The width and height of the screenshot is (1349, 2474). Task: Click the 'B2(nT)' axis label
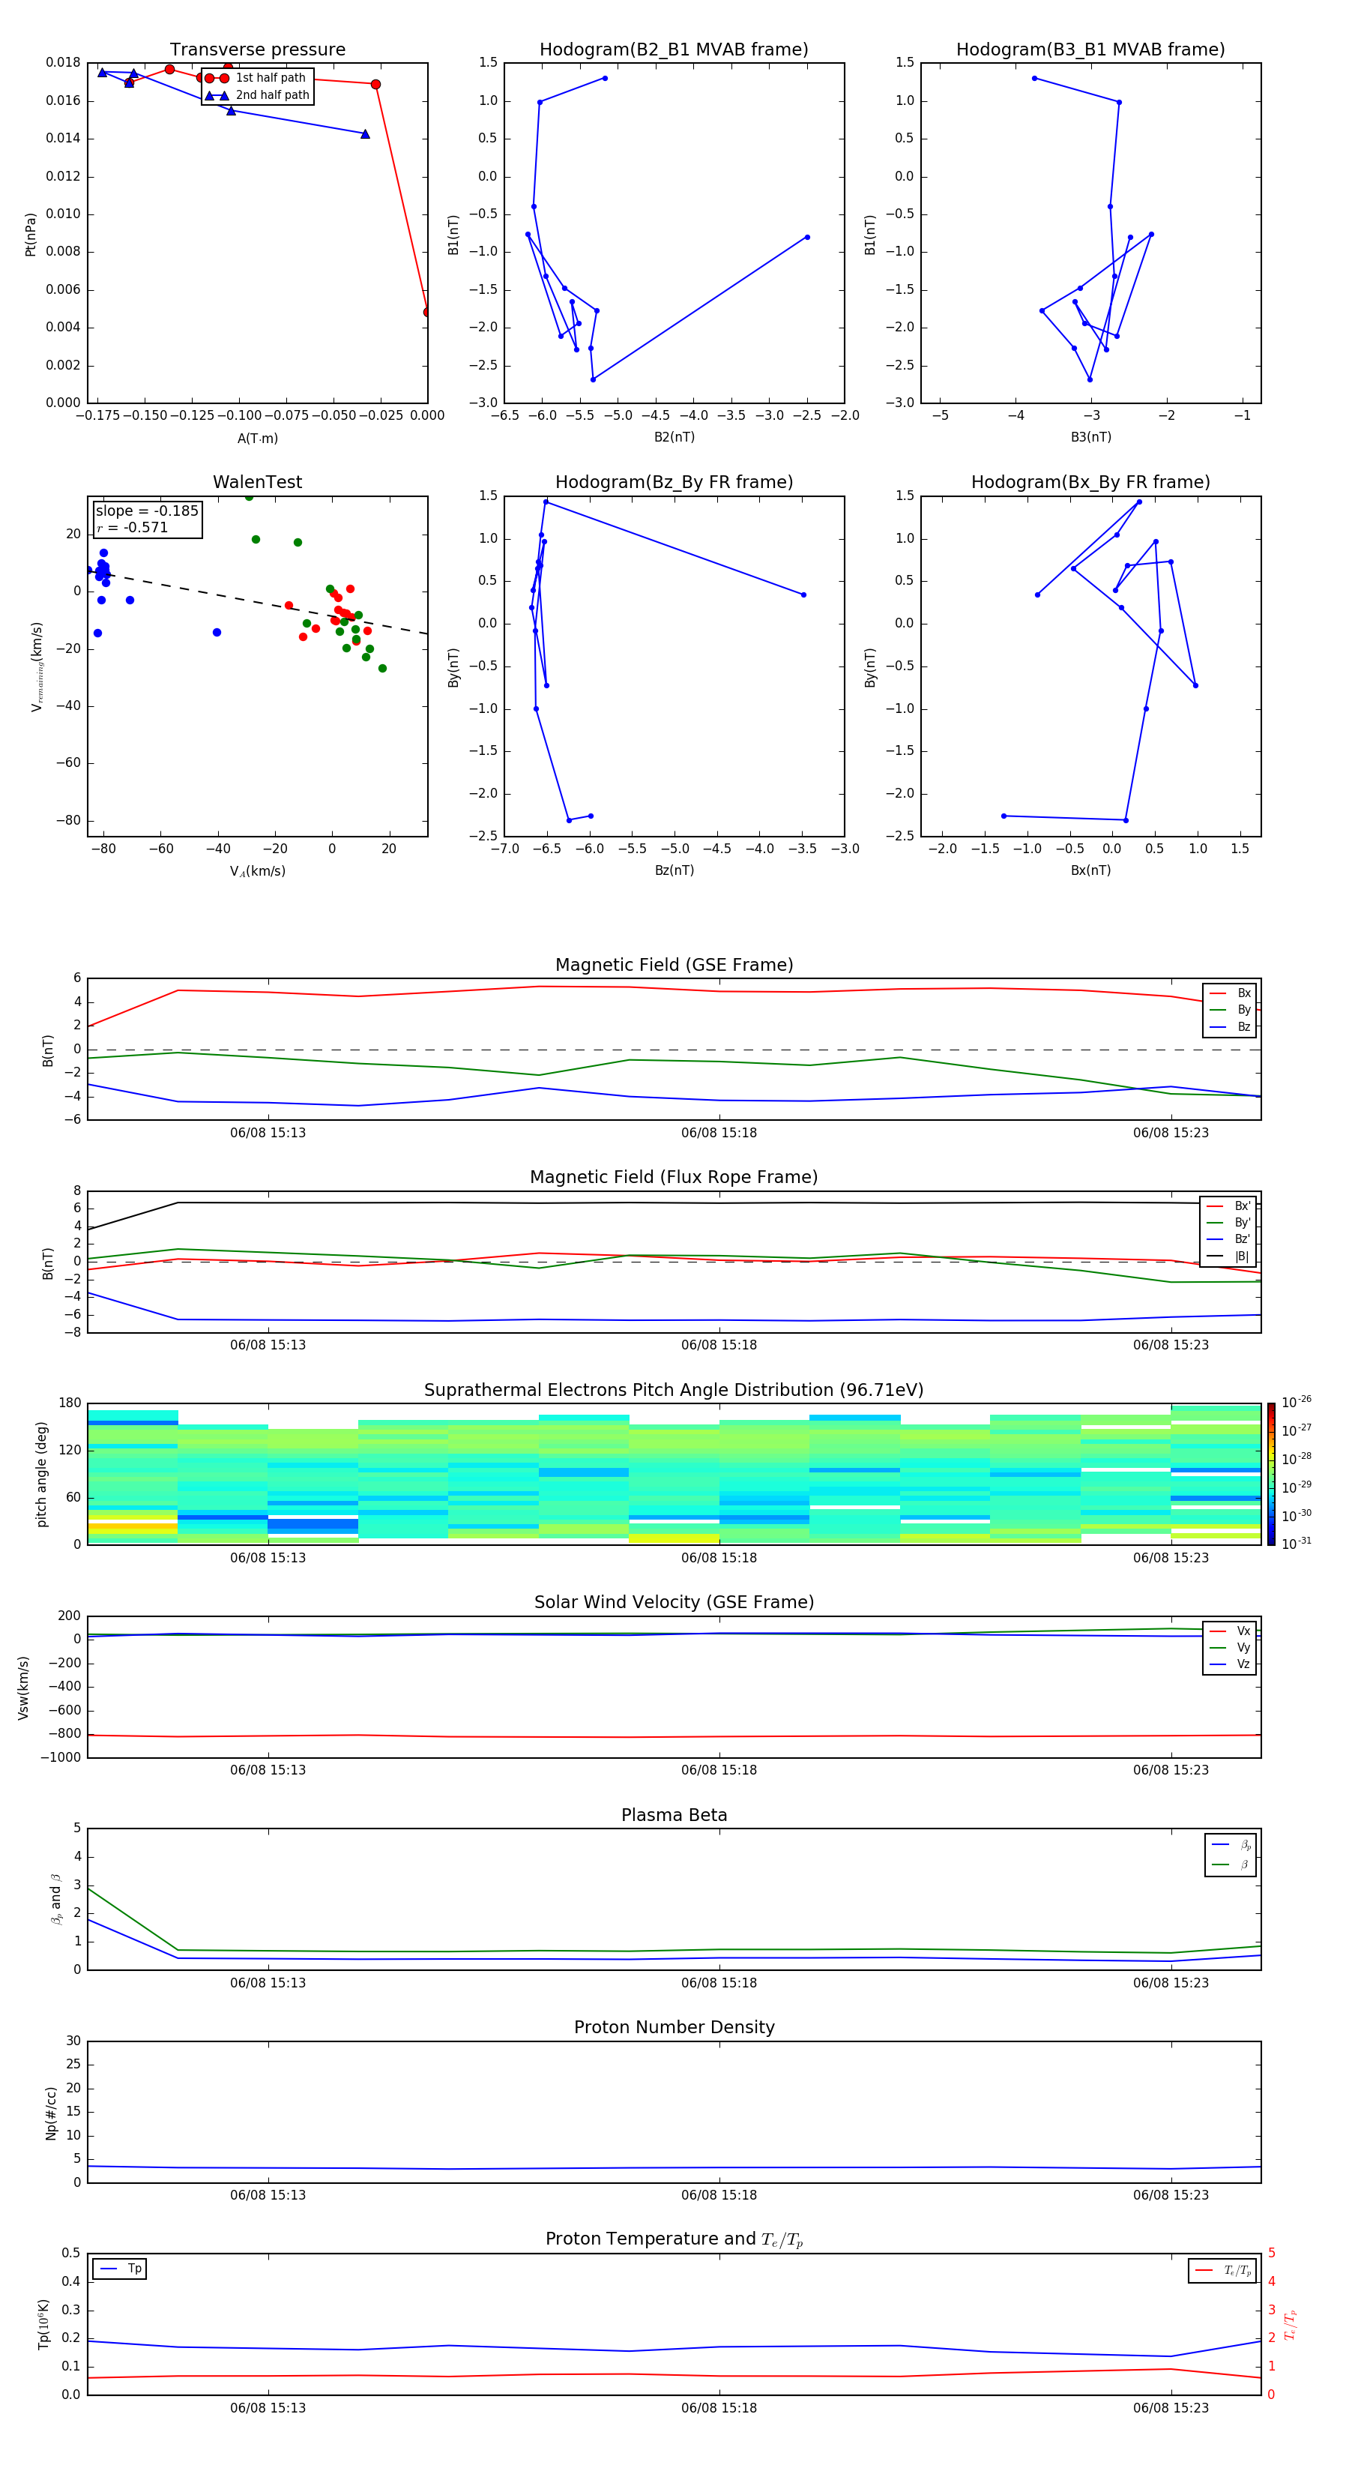(674, 437)
